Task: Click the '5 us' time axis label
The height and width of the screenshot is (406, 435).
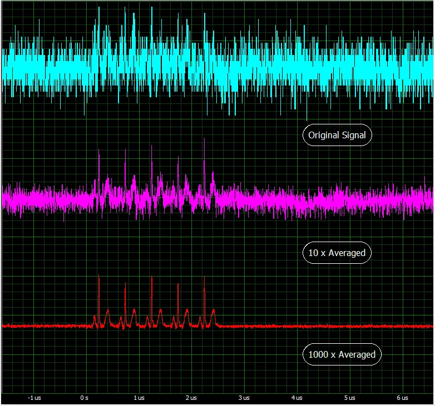Action: coord(349,398)
